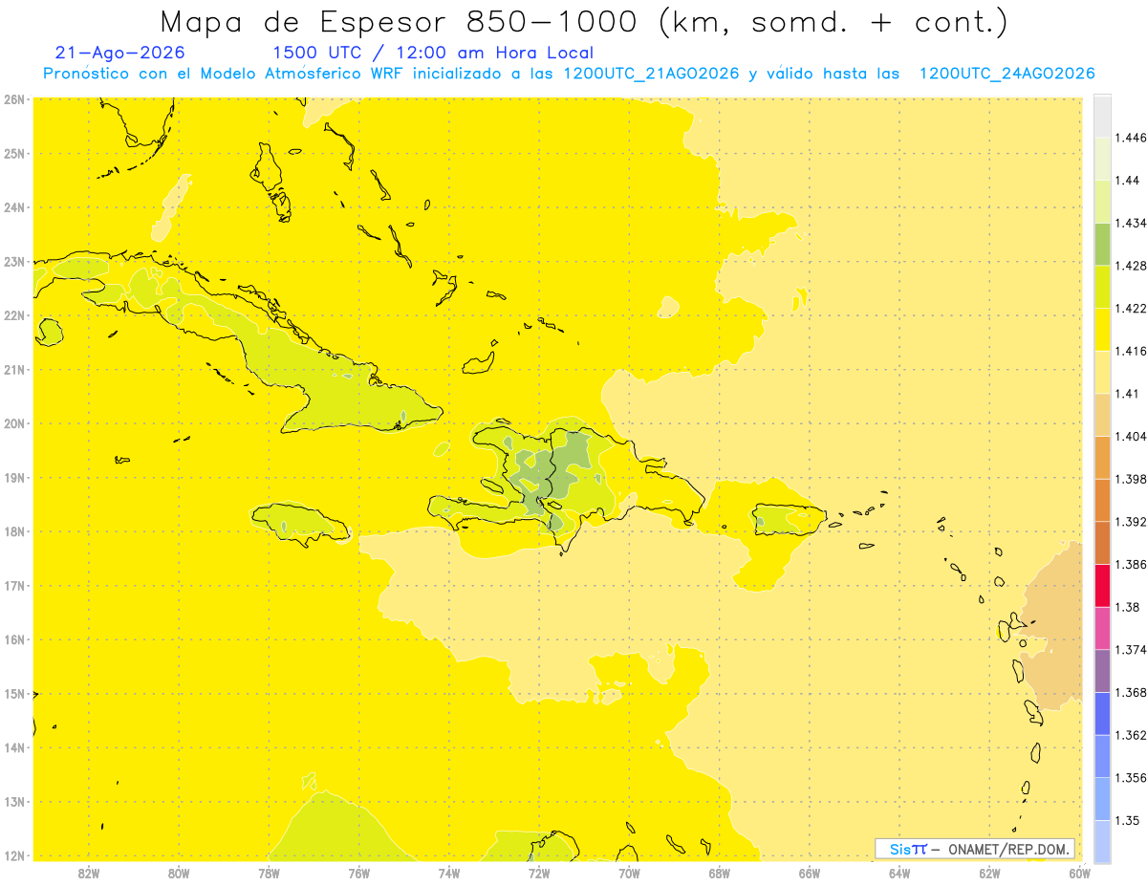Click colorbar value 1.392

click(x=1131, y=522)
